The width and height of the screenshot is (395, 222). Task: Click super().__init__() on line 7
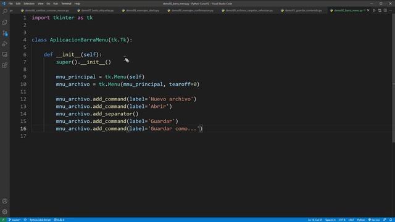[83, 62]
